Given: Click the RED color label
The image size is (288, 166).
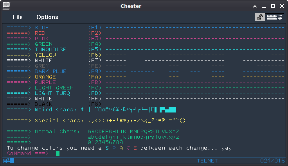Looking at the screenshot, I should 40,33.
